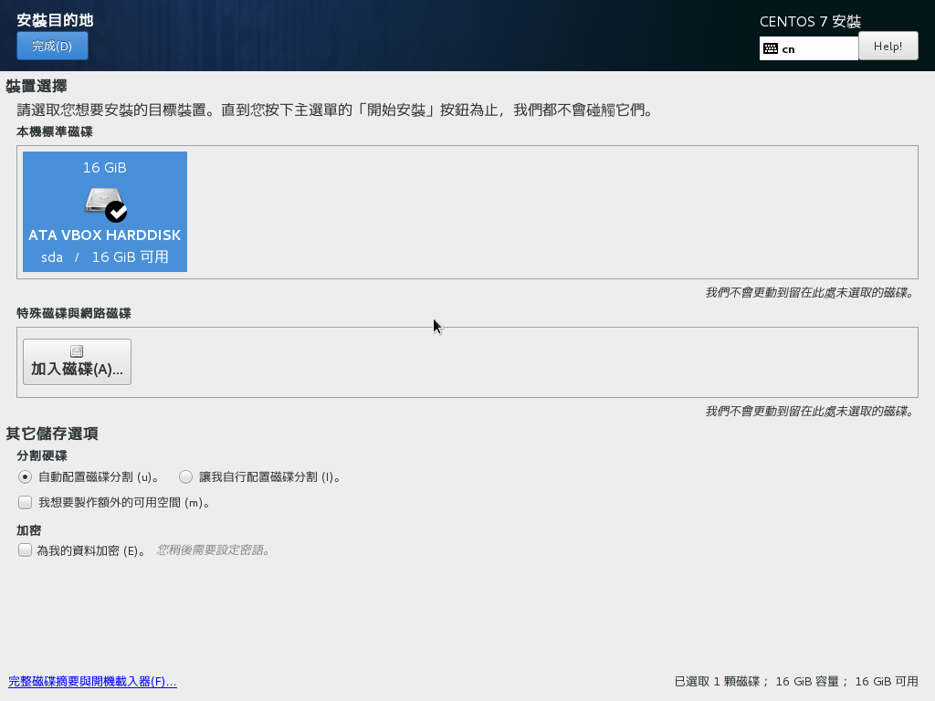
Task: Enable the 為我的資料加密 encryption checkbox
Action: [x=25, y=549]
